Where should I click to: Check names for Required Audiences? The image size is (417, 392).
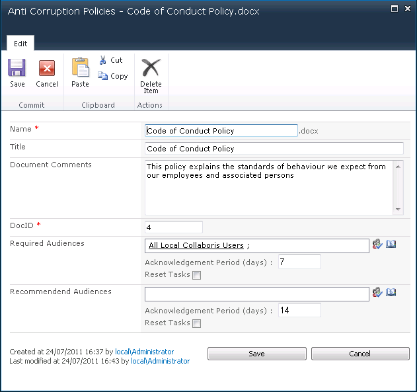click(377, 245)
